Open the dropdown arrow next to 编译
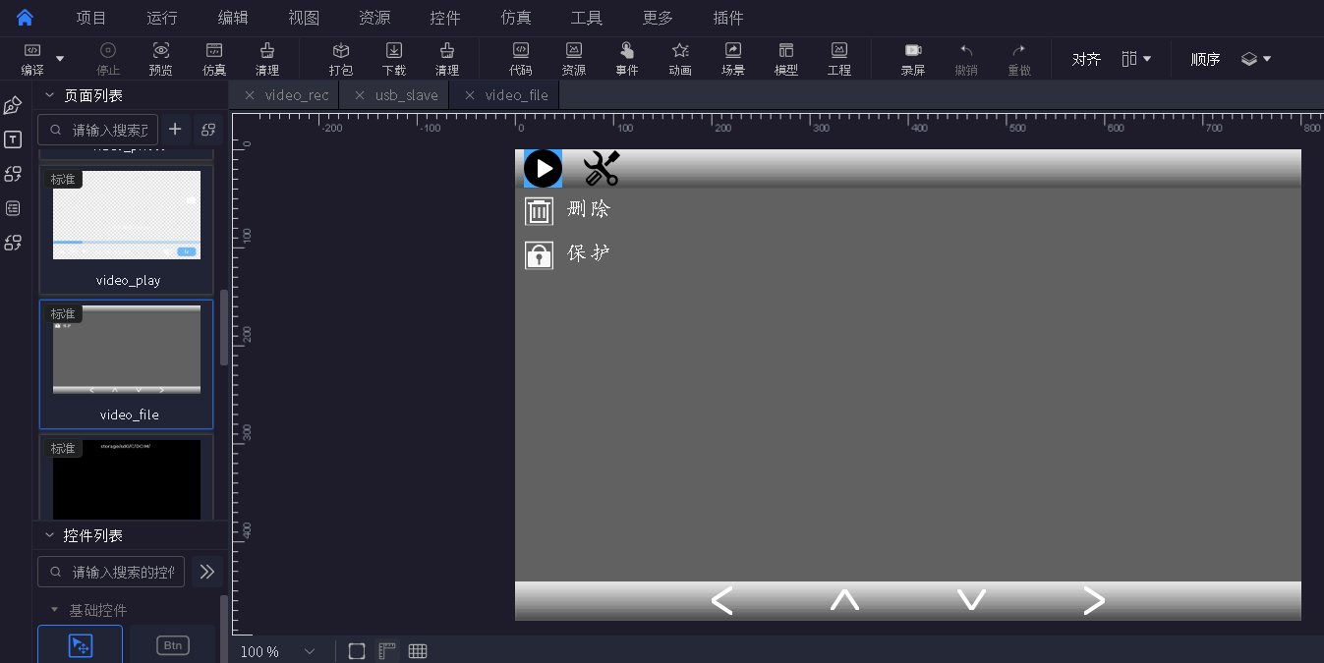The width and height of the screenshot is (1324, 663). tap(60, 59)
